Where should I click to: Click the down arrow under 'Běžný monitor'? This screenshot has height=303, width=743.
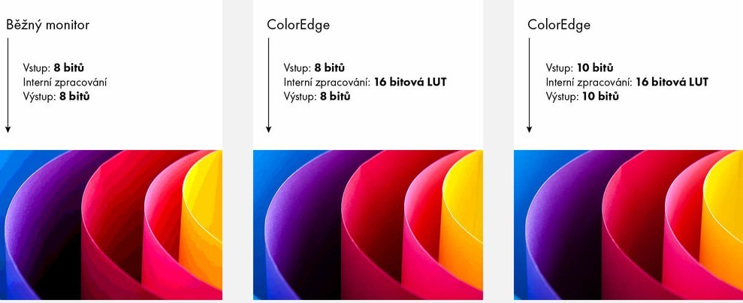click(x=8, y=85)
